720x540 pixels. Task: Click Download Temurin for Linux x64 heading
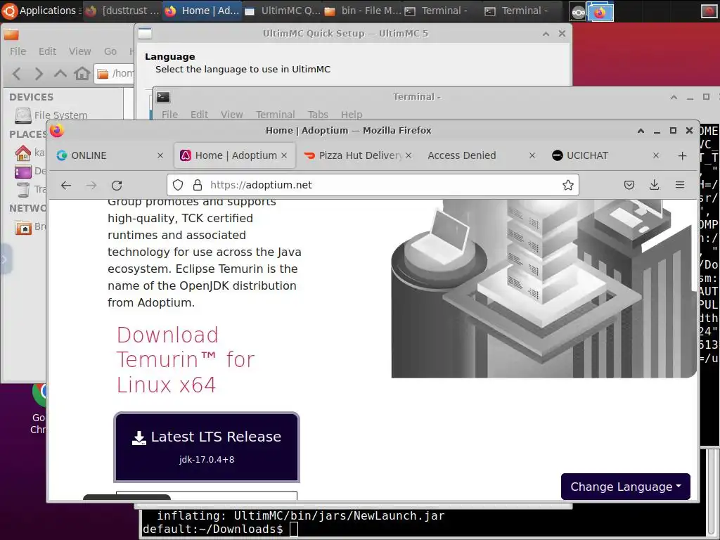click(x=185, y=360)
